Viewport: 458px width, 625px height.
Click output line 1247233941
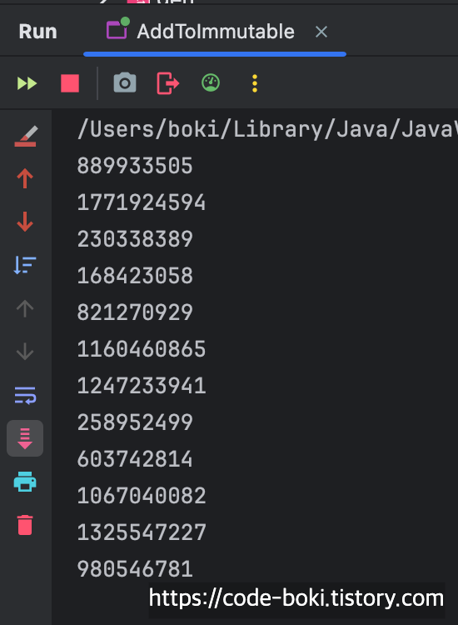pos(142,386)
